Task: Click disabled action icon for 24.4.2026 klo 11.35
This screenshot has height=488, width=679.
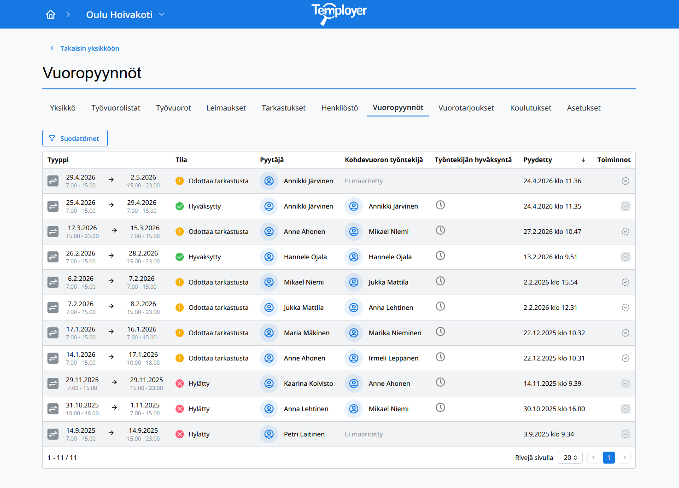Action: pyautogui.click(x=625, y=206)
